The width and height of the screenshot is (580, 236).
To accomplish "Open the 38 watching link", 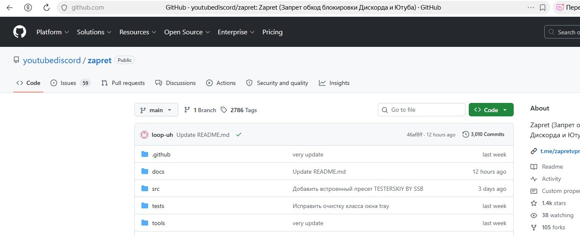I will click(557, 215).
